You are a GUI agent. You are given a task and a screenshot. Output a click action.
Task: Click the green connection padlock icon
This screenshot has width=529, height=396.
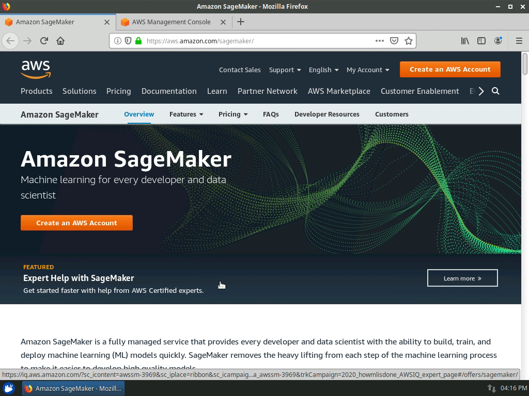pyautogui.click(x=138, y=41)
